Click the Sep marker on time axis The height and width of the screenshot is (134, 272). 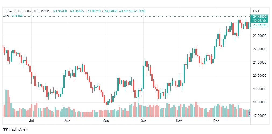point(106,121)
